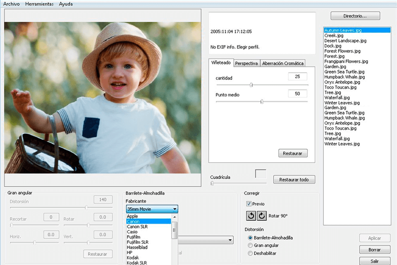Open the Archivo menu

click(x=11, y=4)
